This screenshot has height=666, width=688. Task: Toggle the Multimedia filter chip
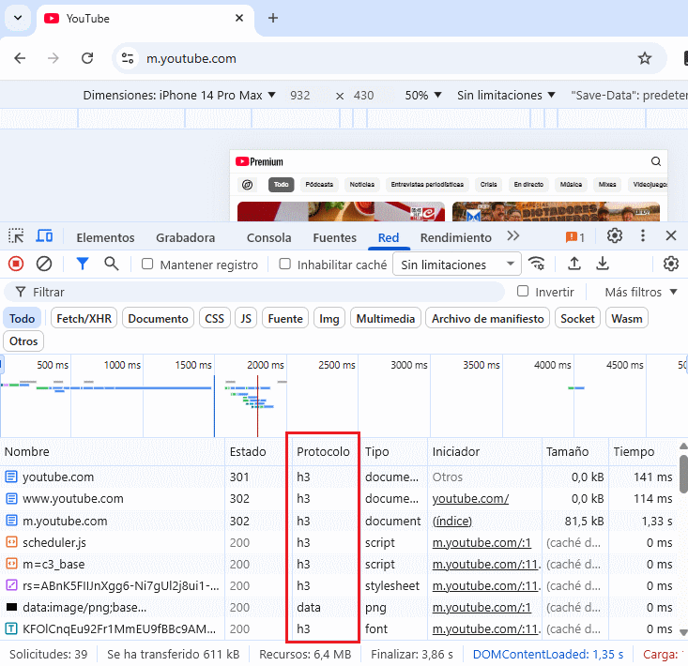point(385,318)
